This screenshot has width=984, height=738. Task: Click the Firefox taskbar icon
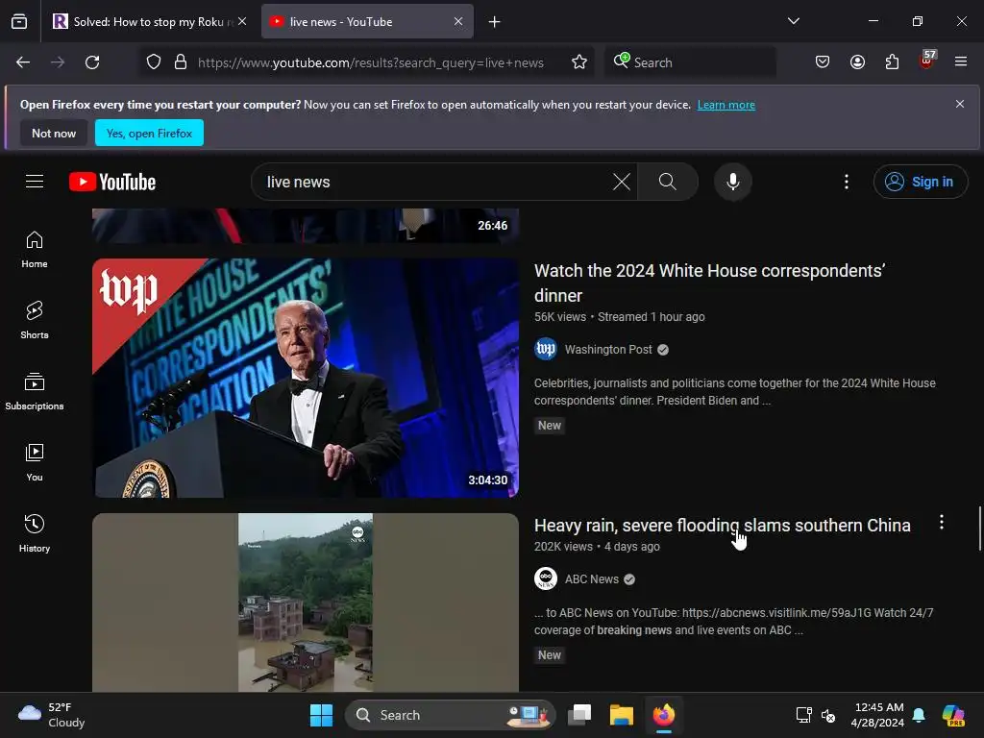point(664,715)
